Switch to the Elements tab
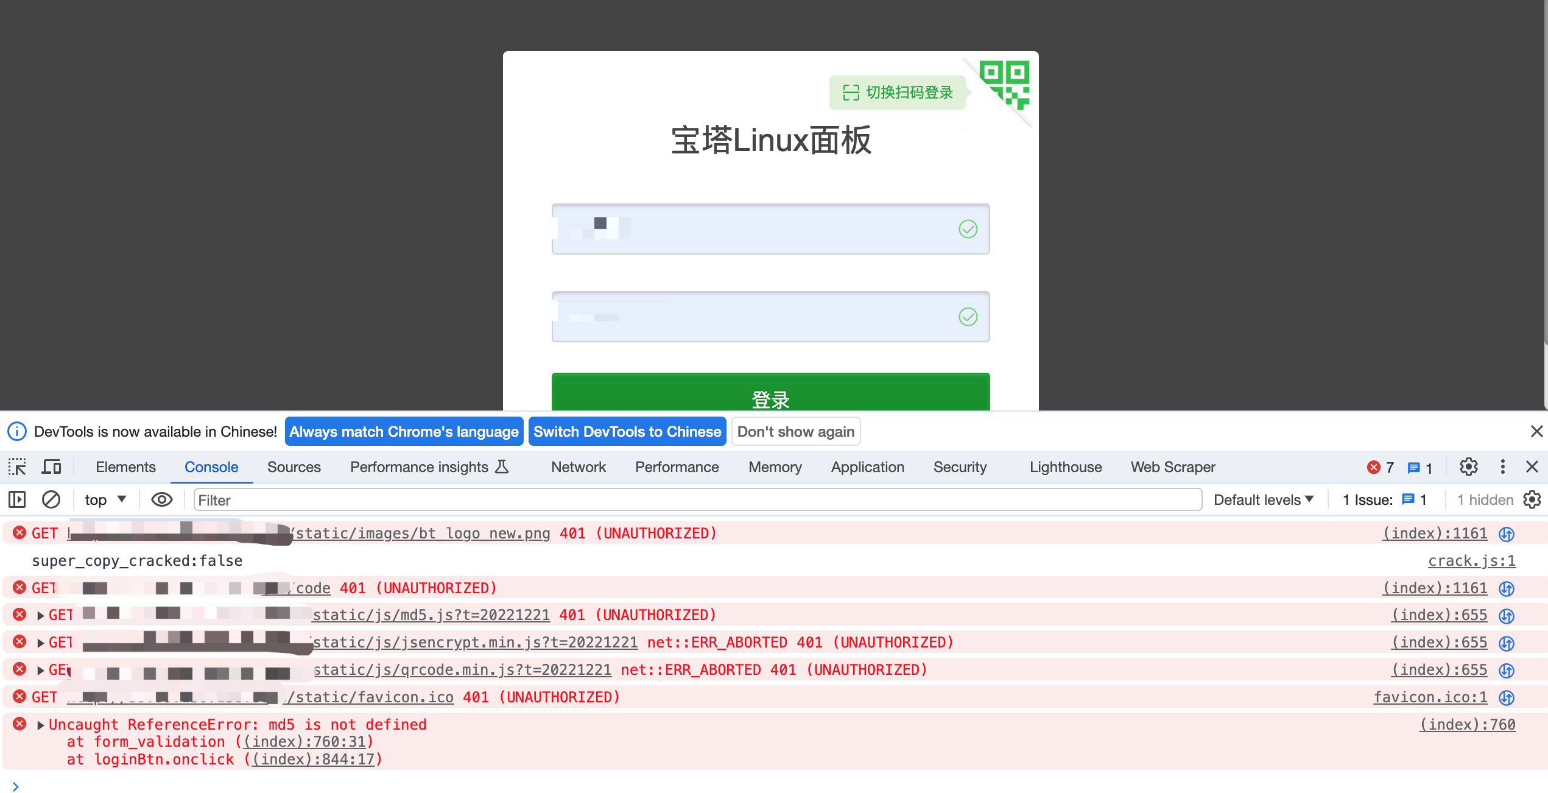 pyautogui.click(x=125, y=467)
